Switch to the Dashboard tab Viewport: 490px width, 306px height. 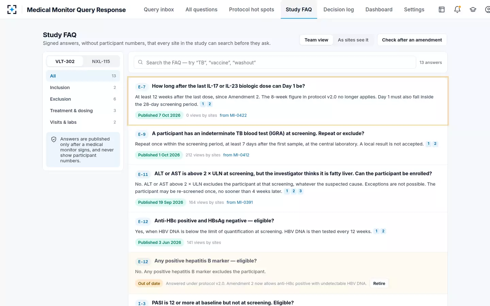click(379, 10)
